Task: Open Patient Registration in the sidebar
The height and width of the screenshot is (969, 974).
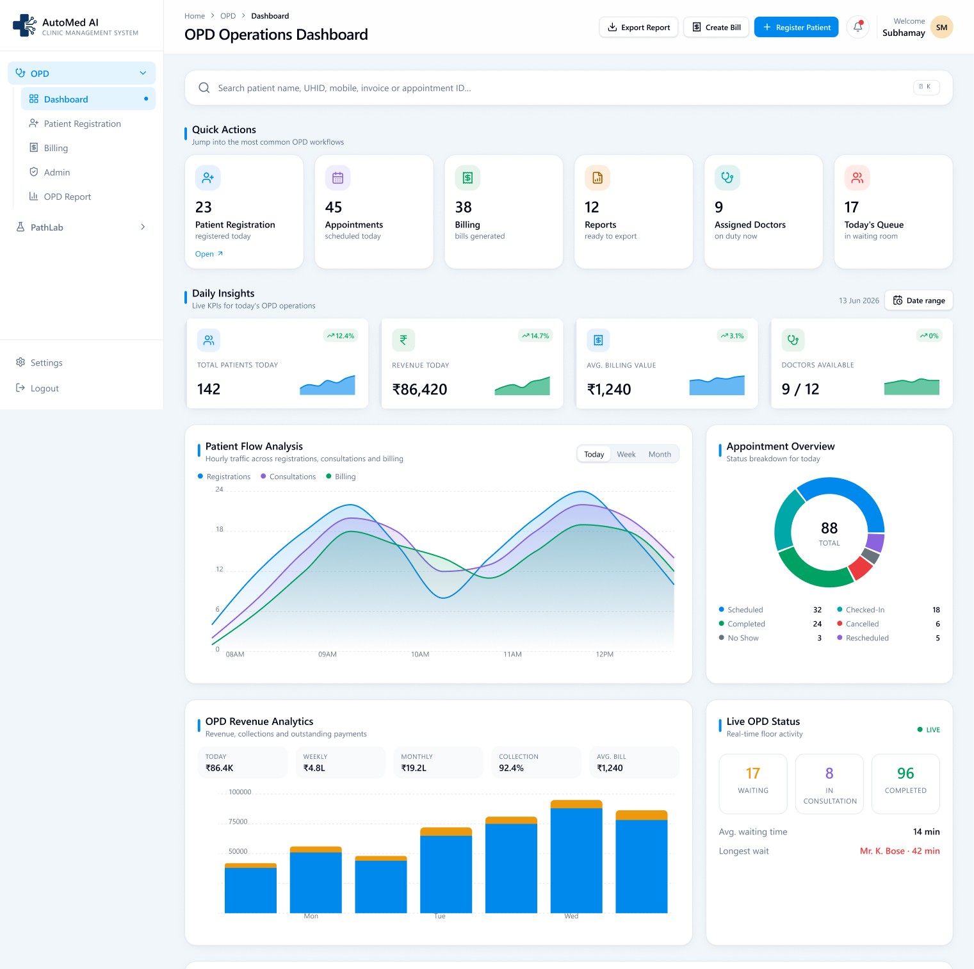Action: pos(88,124)
